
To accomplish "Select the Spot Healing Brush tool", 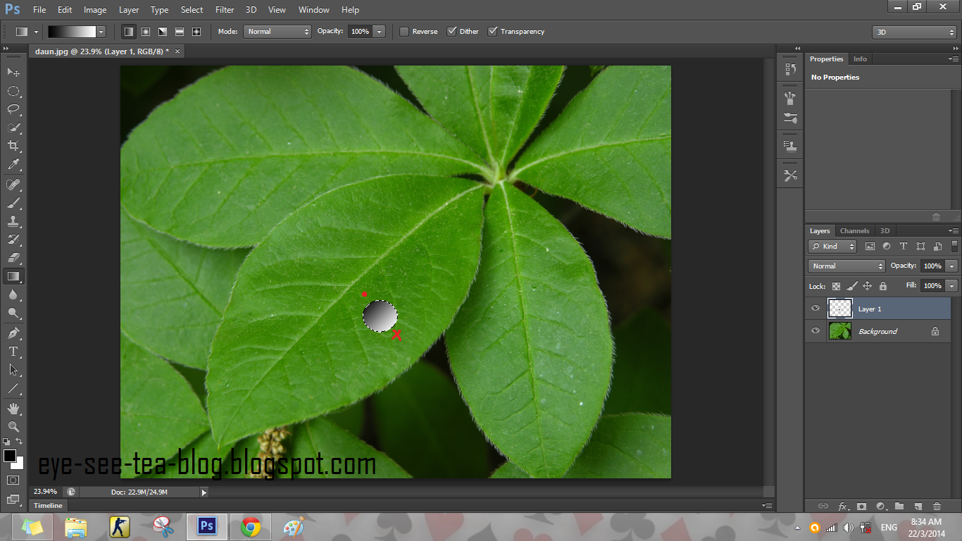I will click(x=13, y=185).
